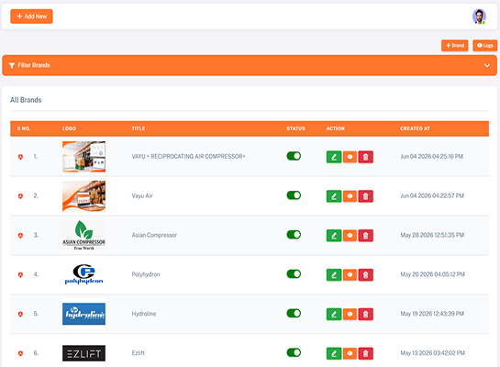Click the funnel icon in Filter Brands bar
The width and height of the screenshot is (500, 367).
tap(12, 65)
